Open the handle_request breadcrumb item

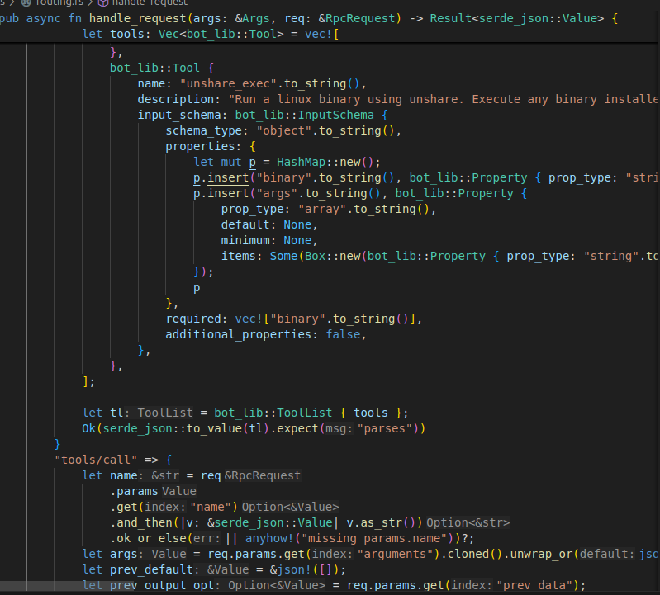coord(150,3)
